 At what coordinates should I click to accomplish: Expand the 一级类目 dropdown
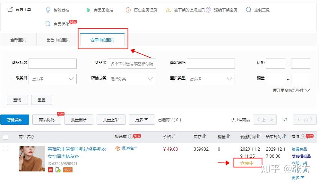(53, 79)
